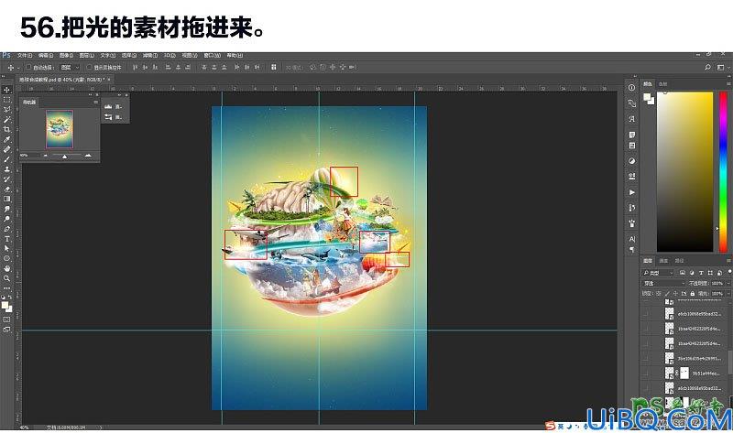733x433 pixels.
Task: Click the rainbow hue slider
Action: (723, 171)
